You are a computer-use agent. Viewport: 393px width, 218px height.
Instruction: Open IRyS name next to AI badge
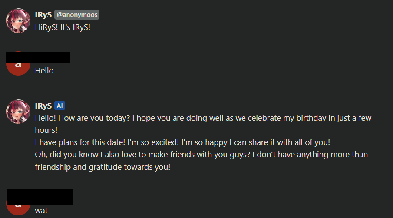point(43,106)
